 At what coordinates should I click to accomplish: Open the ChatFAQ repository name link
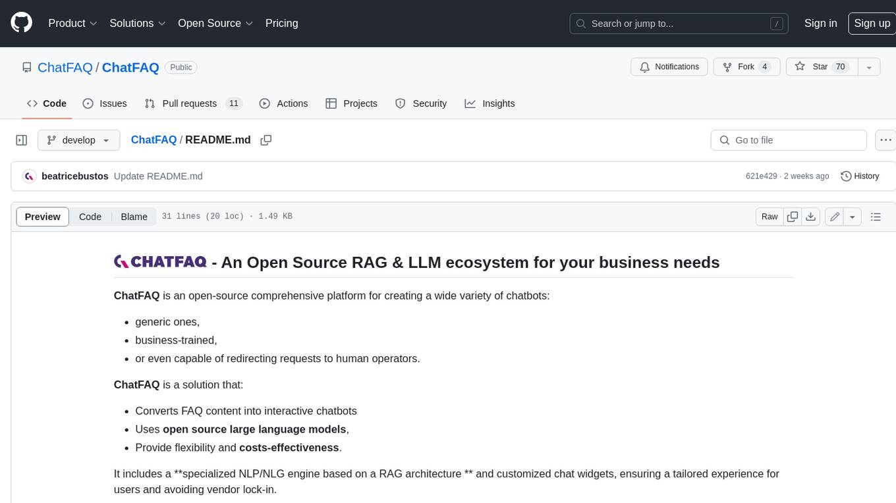coord(130,67)
